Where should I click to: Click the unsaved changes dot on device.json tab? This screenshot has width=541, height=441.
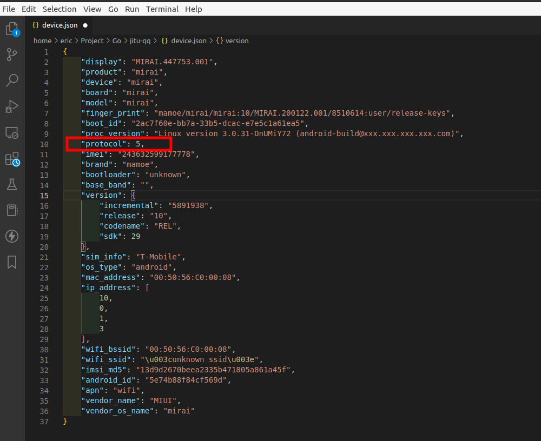[x=85, y=25]
